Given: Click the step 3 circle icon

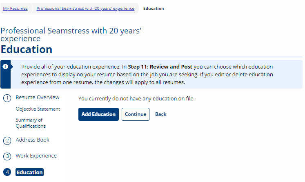Looking at the screenshot, I should (7, 156).
